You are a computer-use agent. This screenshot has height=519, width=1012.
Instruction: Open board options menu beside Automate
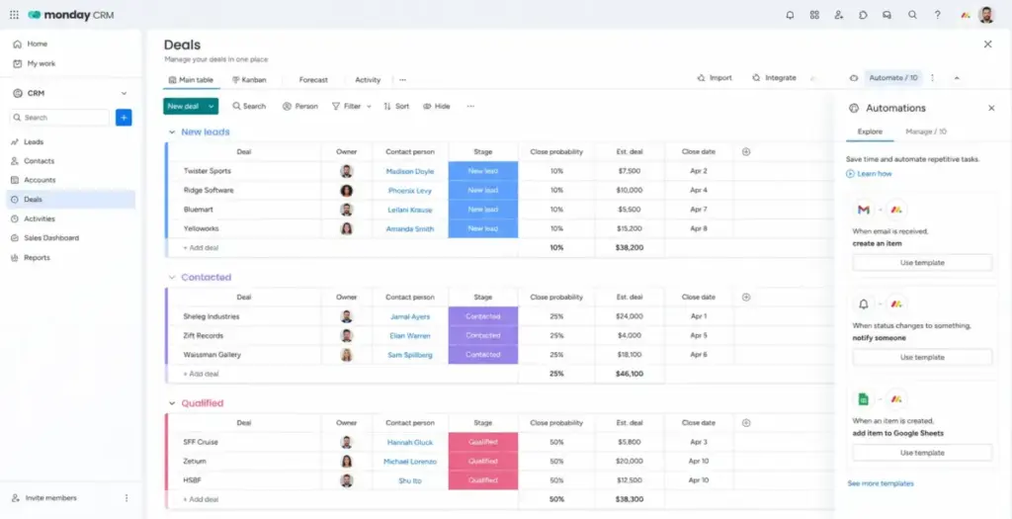[x=933, y=77]
